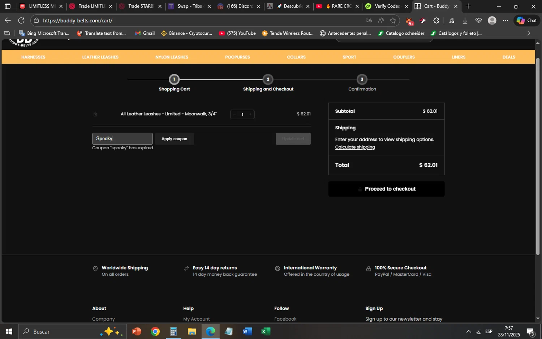Click the coupon code input field
This screenshot has height=339, width=542.
pos(122,139)
